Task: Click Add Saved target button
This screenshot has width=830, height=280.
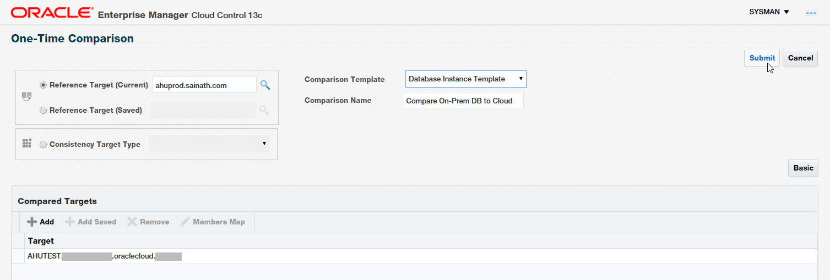Action: tap(91, 222)
